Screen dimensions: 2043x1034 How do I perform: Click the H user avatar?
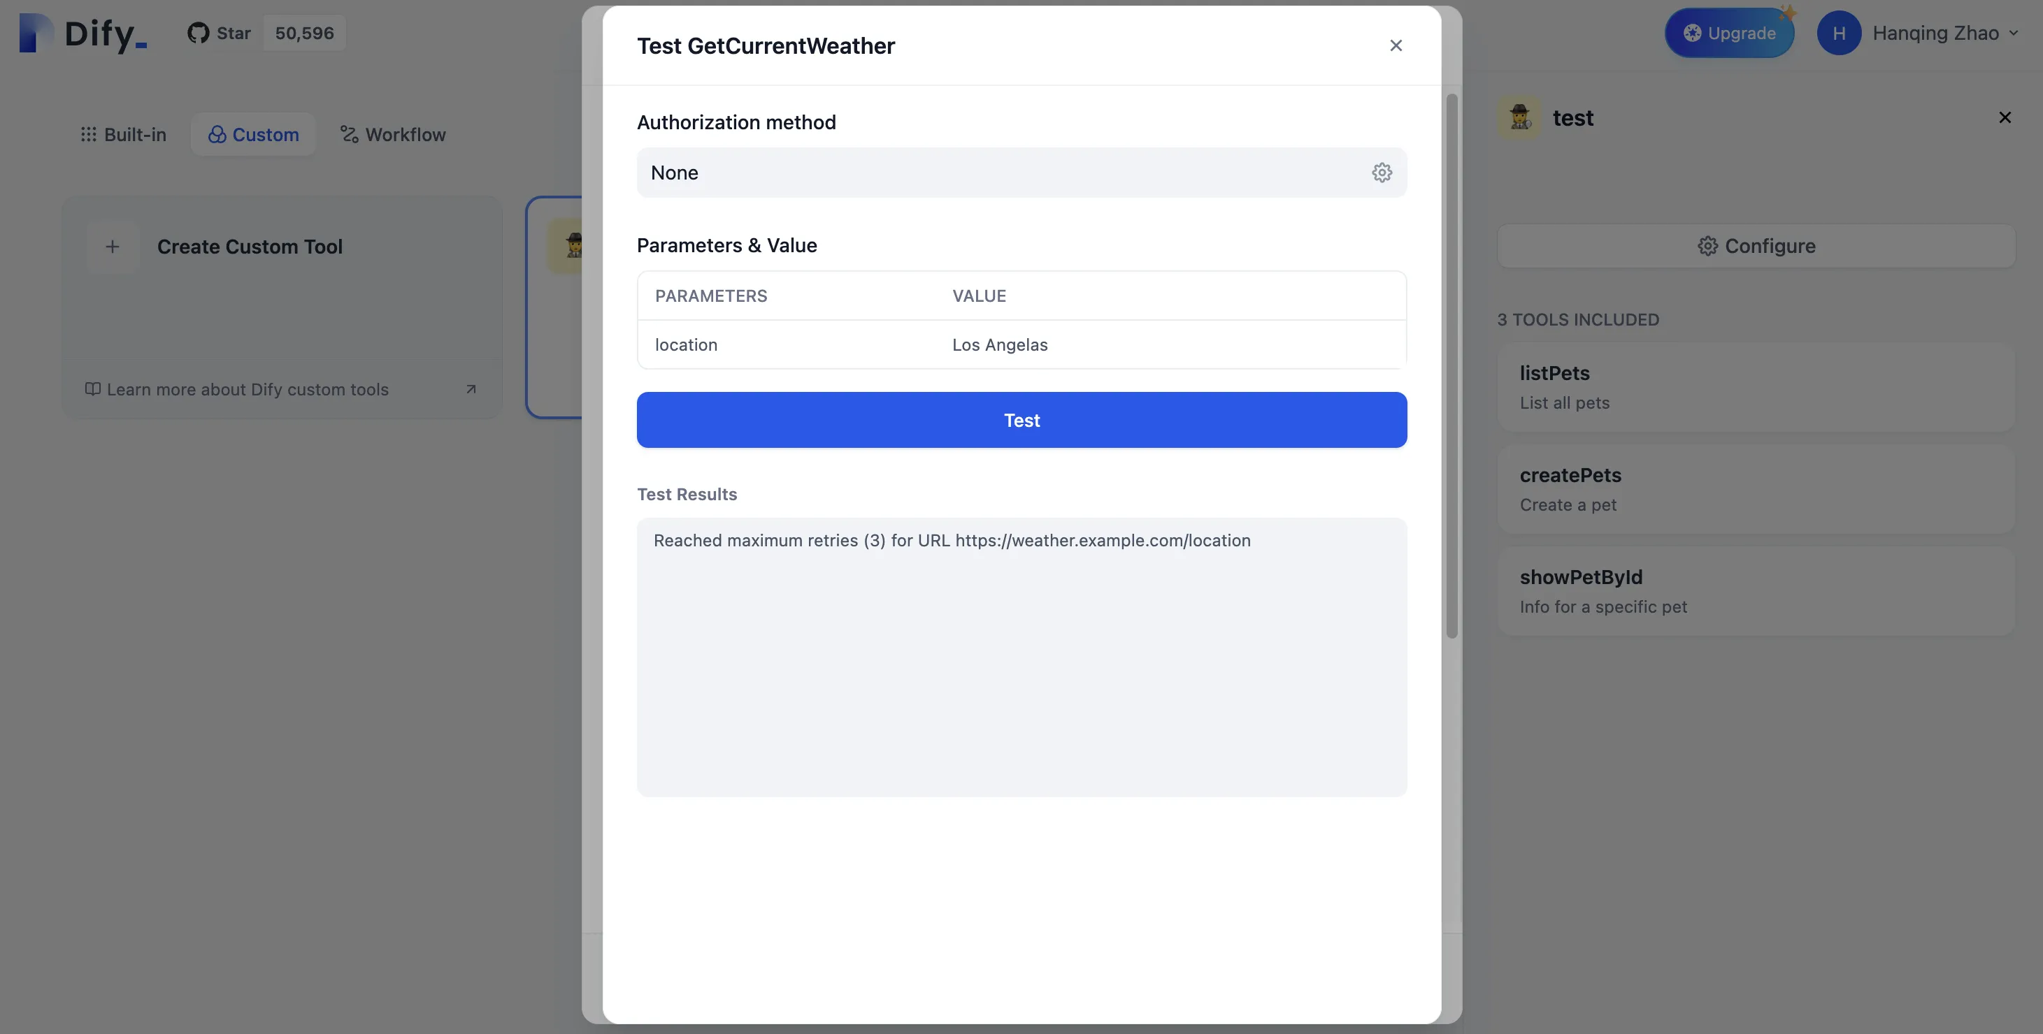point(1838,34)
